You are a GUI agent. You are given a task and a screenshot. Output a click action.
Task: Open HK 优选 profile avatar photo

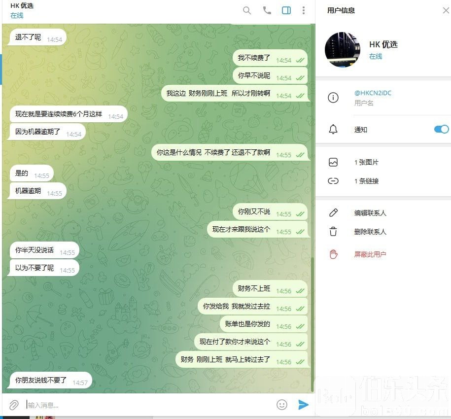(342, 50)
